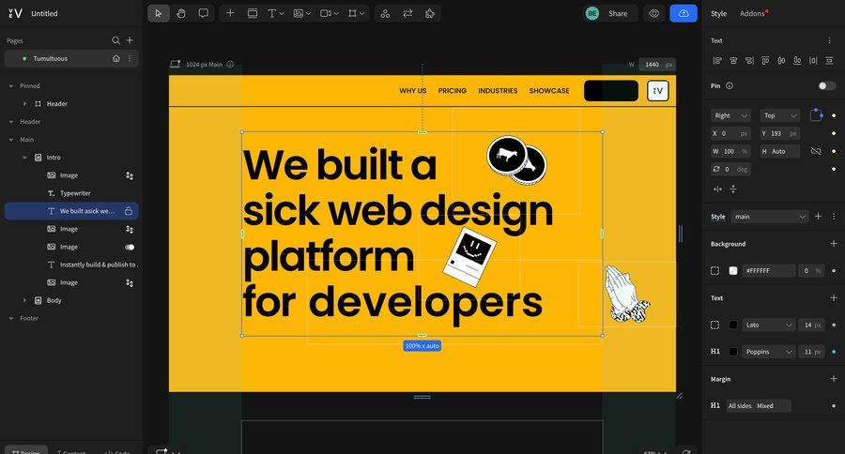Screen dimensions: 845x454
Task: Toggle the switch on third Image layer
Action: pos(130,248)
